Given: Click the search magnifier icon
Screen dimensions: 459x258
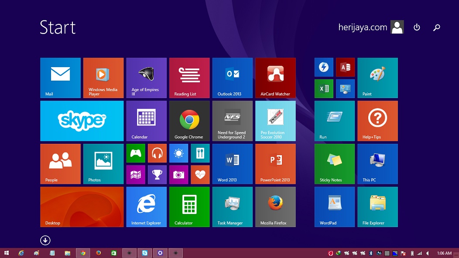Looking at the screenshot, I should pos(436,27).
